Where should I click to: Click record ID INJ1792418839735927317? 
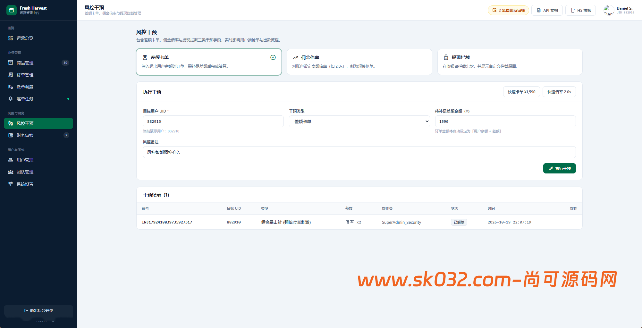(x=167, y=222)
